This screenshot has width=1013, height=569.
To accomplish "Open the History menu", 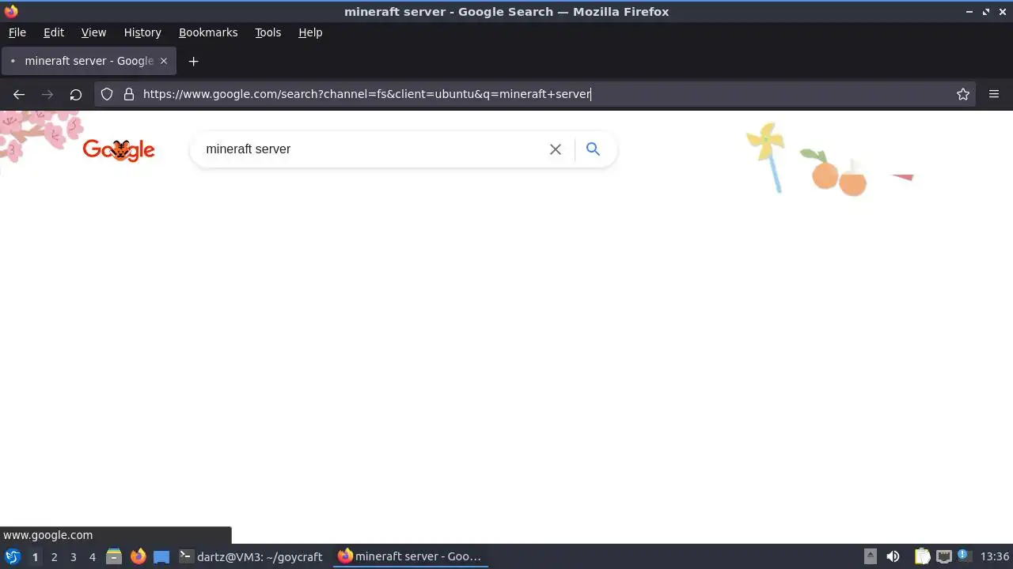I will (142, 32).
